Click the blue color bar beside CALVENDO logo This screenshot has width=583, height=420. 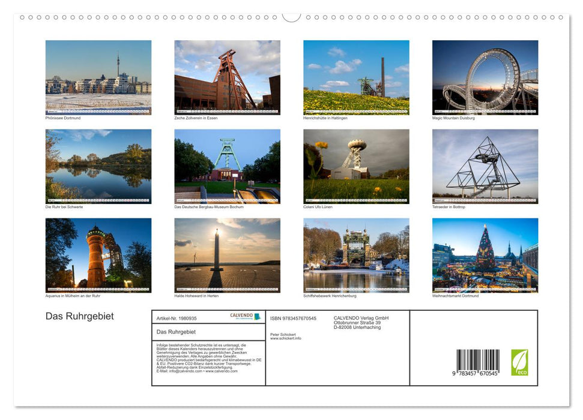[257, 317]
